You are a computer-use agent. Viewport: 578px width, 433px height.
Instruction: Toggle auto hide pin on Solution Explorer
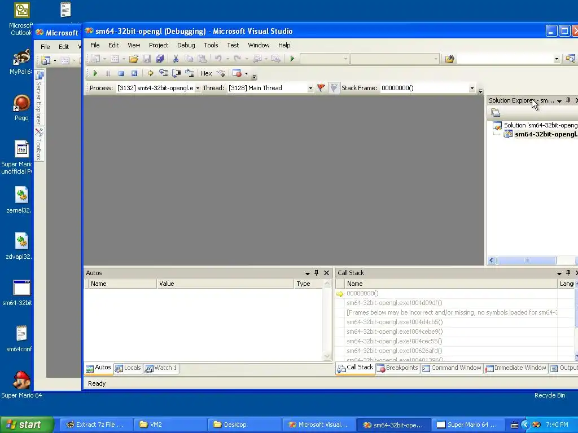click(568, 100)
